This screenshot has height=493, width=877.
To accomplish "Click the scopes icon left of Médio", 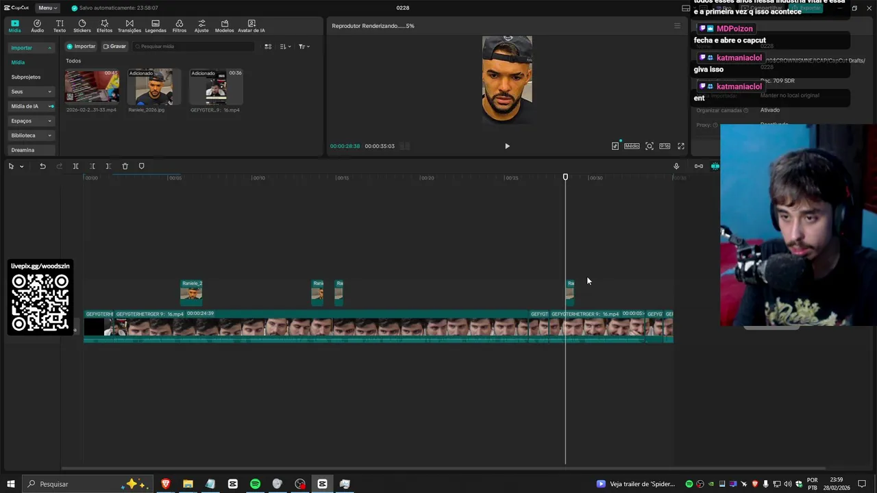I will point(615,146).
